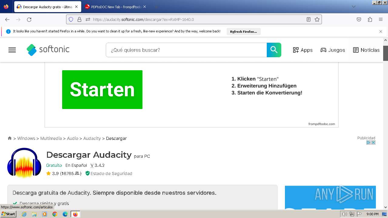388x218 pixels.
Task: Open File Explorer from taskbar
Action: 34,214
